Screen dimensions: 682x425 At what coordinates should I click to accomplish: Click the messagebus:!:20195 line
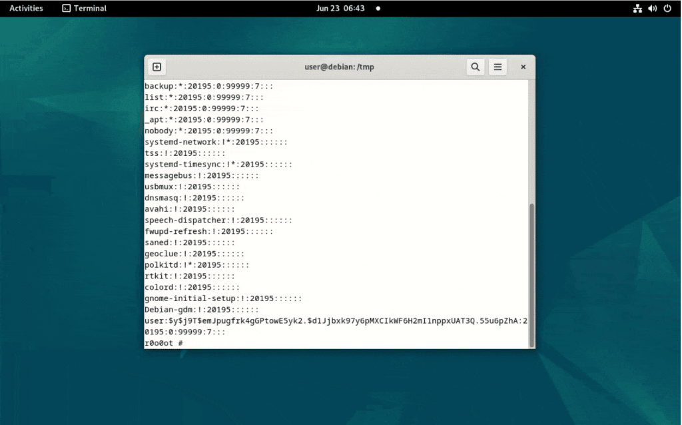(x=202, y=176)
